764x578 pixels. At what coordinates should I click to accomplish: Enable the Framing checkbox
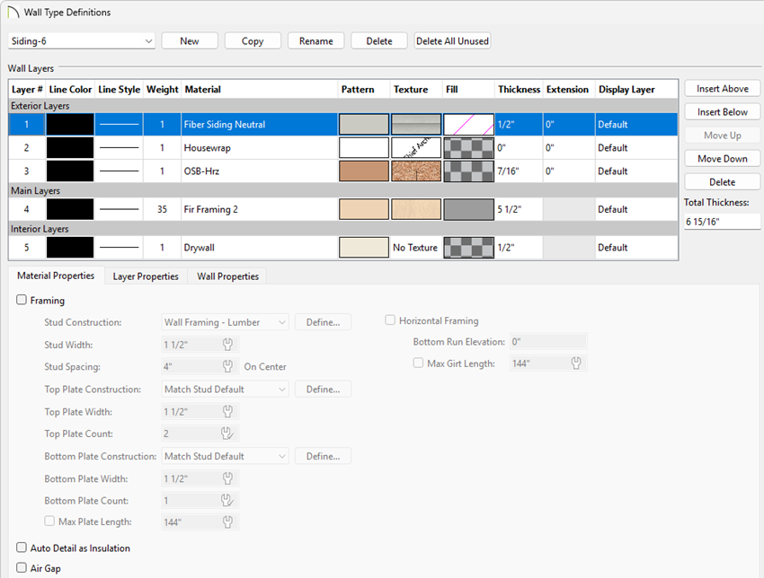pos(22,300)
